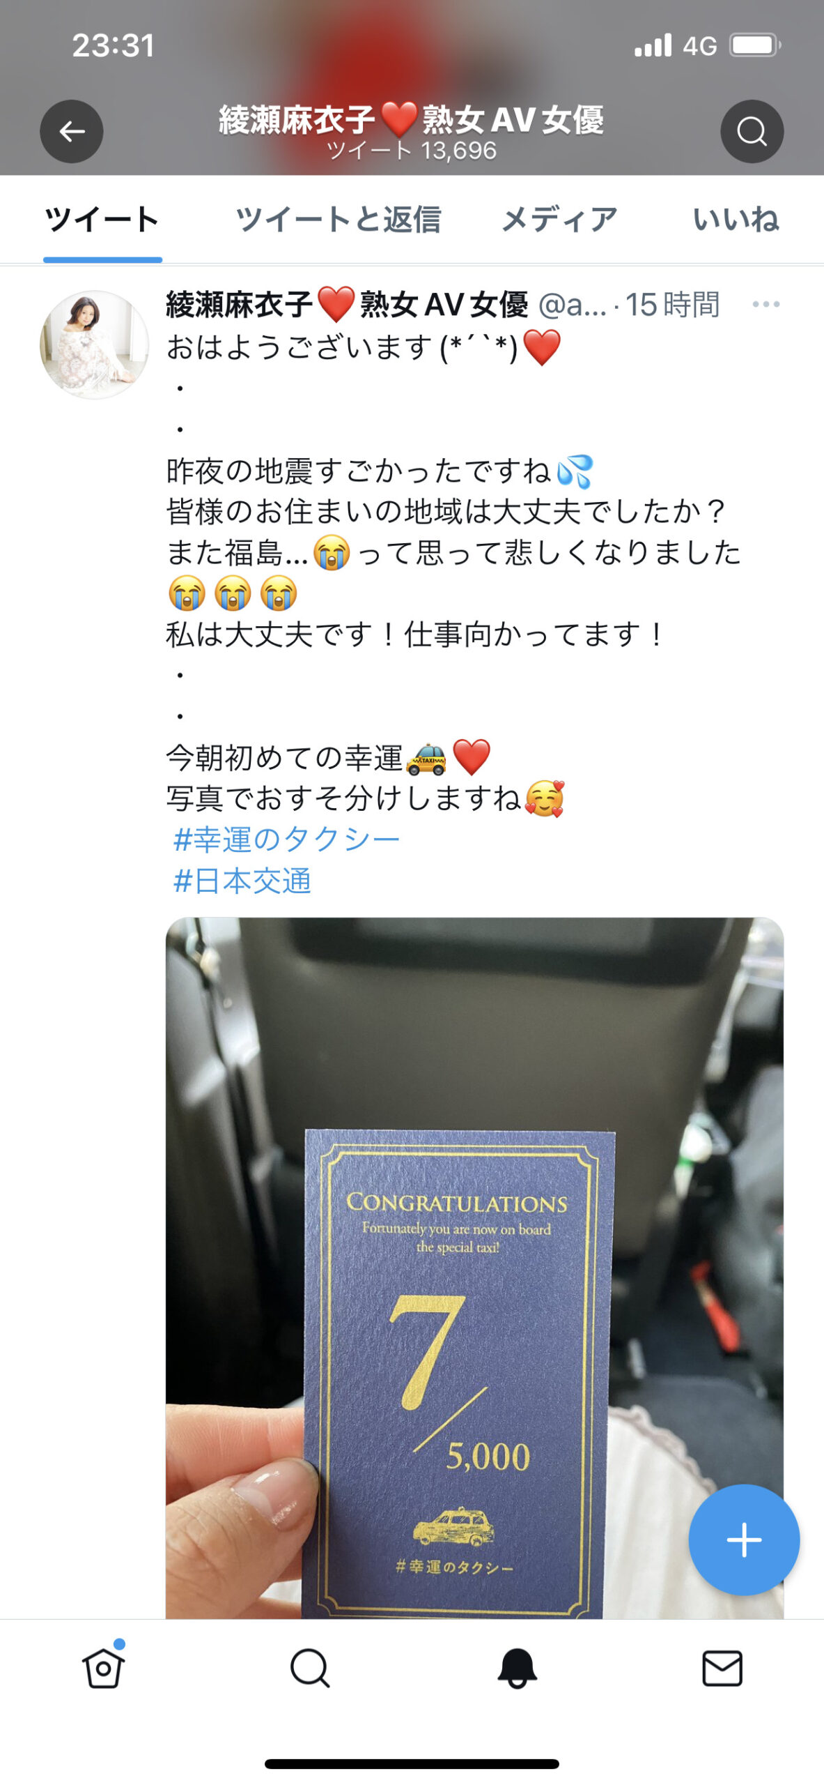Viewport: 824px width, 1785px height.
Task: Tap the tweet author's profile avatar
Action: click(x=94, y=344)
